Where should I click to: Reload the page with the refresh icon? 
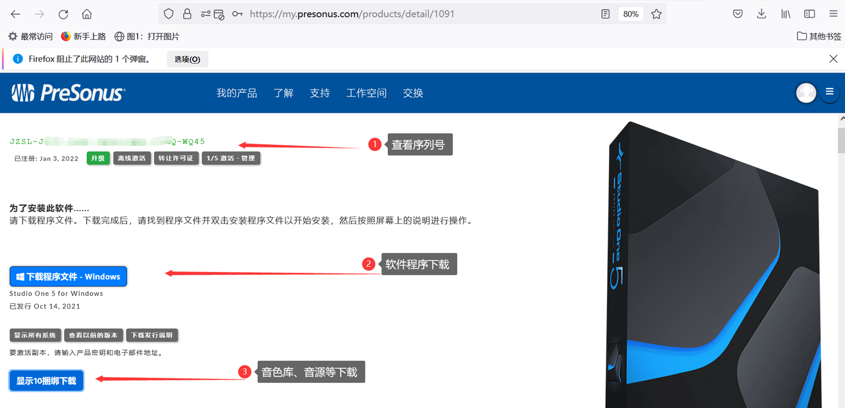point(63,14)
